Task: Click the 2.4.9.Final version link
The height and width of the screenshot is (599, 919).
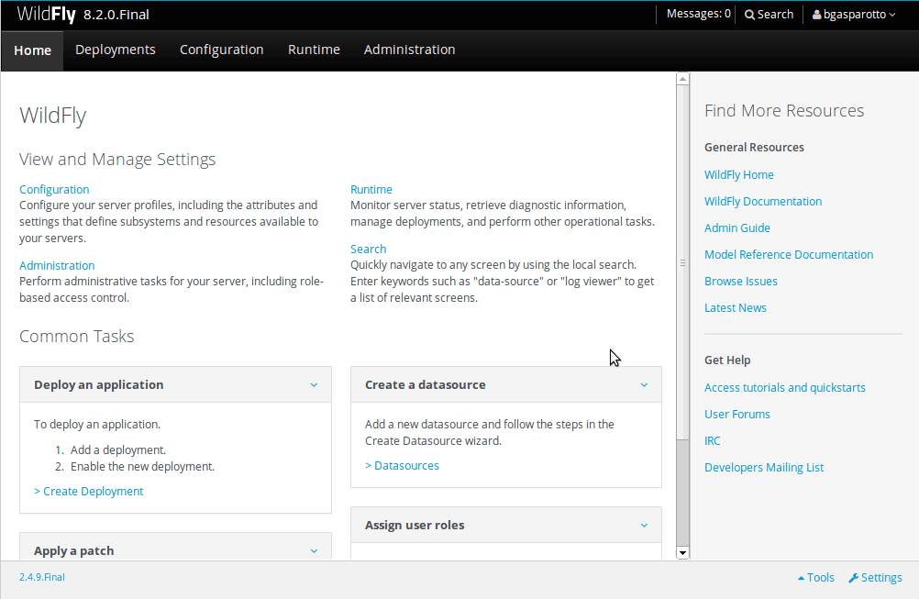Action: 42,577
